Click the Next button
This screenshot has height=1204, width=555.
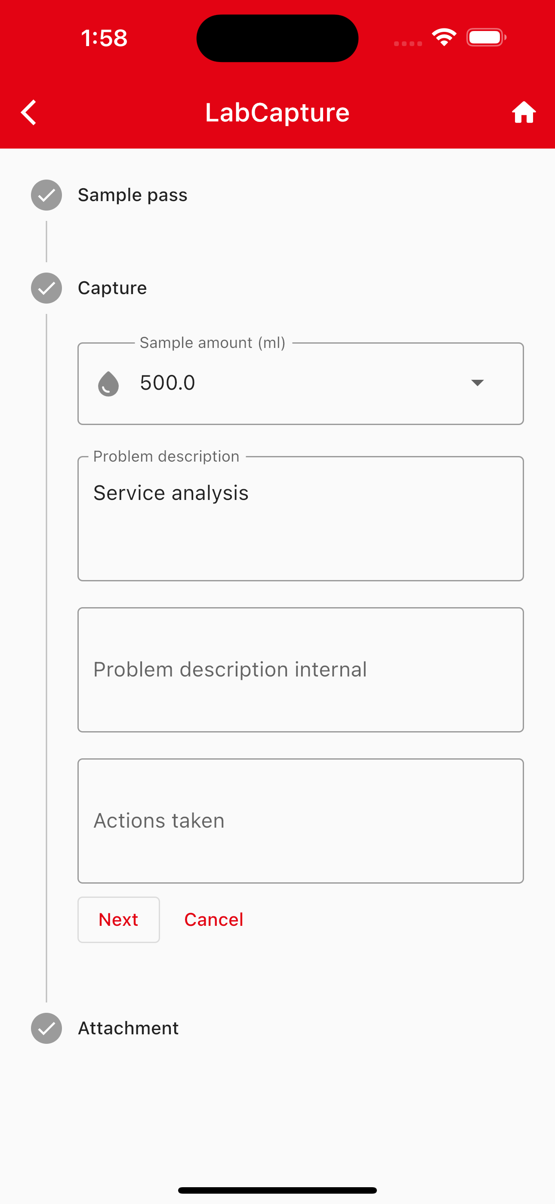point(119,920)
